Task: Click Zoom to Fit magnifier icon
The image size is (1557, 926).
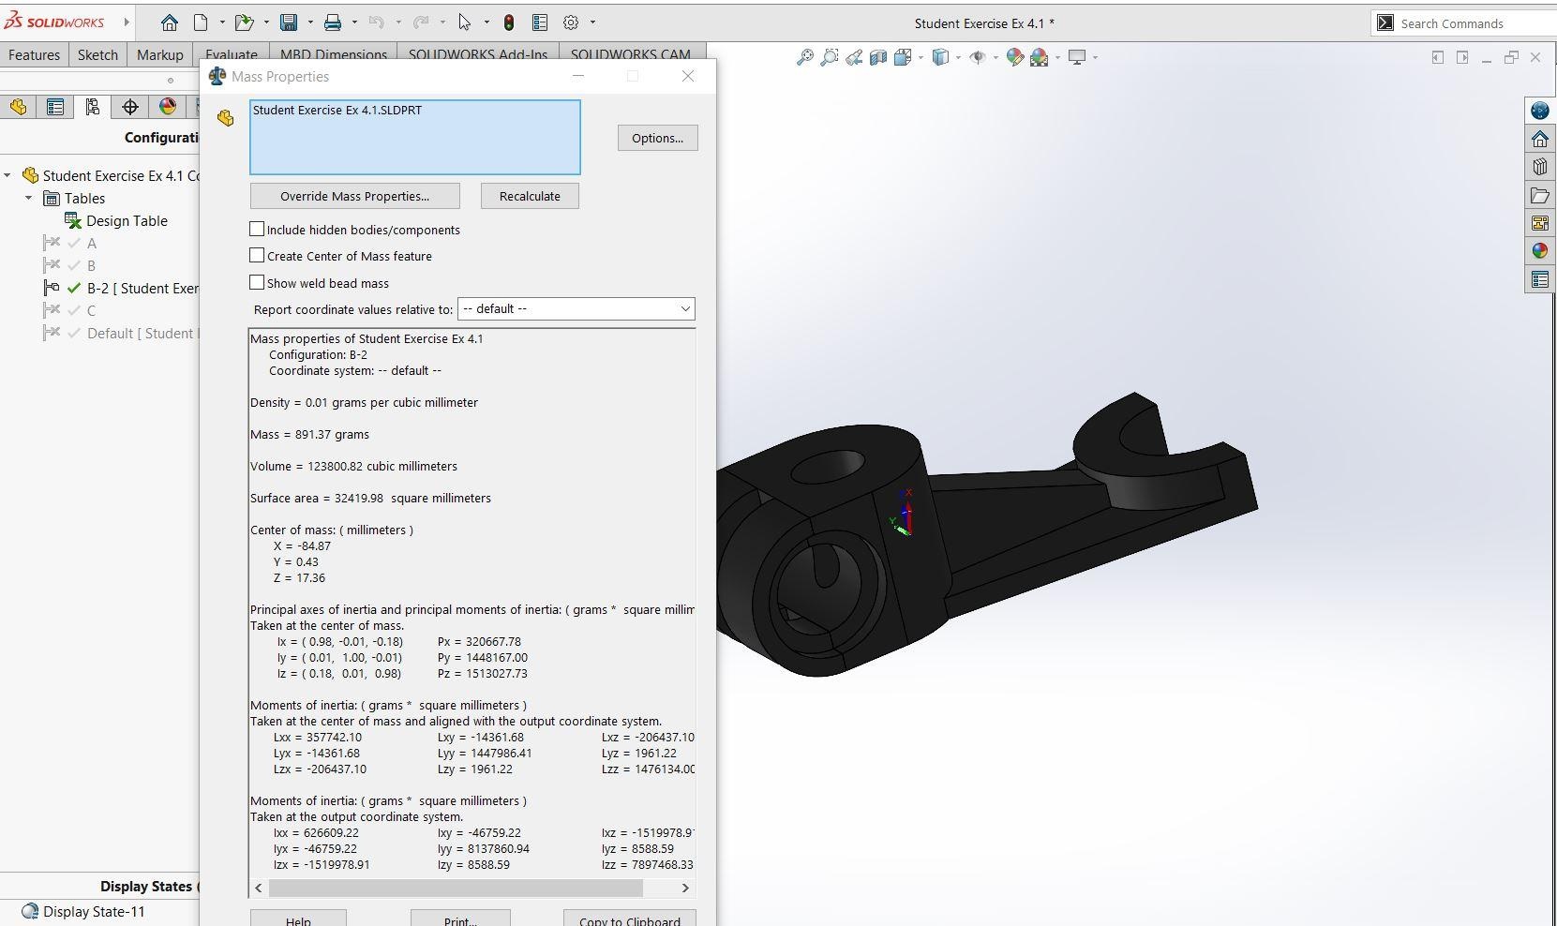Action: (804, 57)
